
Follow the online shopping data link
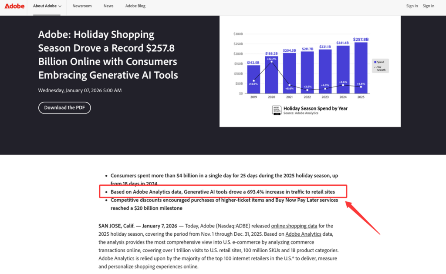tap(294, 226)
